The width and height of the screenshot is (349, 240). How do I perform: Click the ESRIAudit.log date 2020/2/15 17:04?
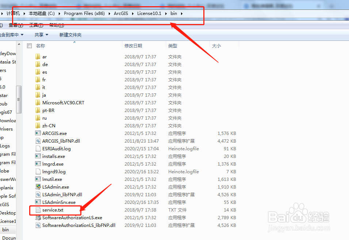coord(142,148)
